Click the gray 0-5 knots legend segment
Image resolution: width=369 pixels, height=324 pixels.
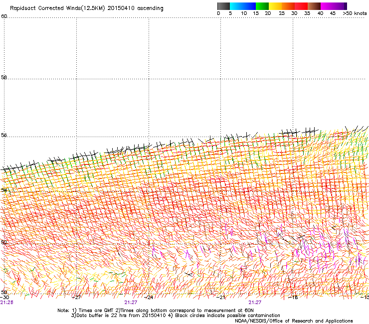223,6
